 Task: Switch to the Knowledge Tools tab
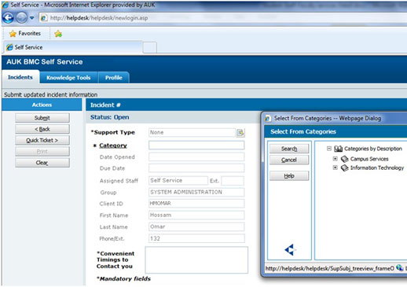(x=68, y=78)
